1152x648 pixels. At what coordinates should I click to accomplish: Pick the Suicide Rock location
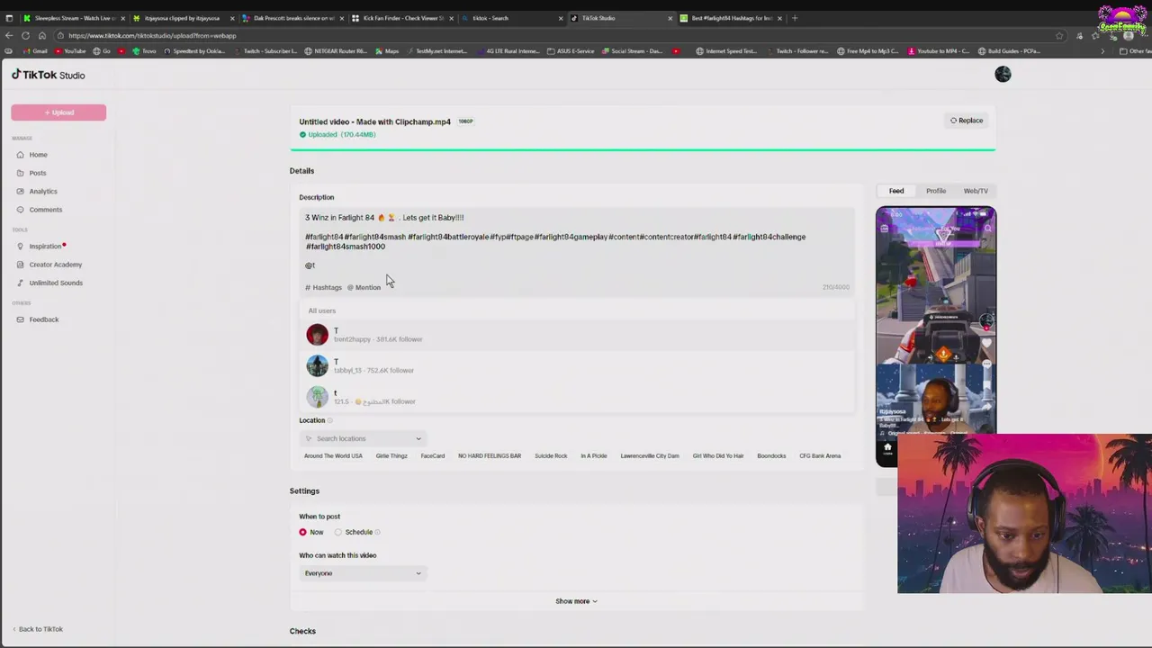[x=551, y=456]
